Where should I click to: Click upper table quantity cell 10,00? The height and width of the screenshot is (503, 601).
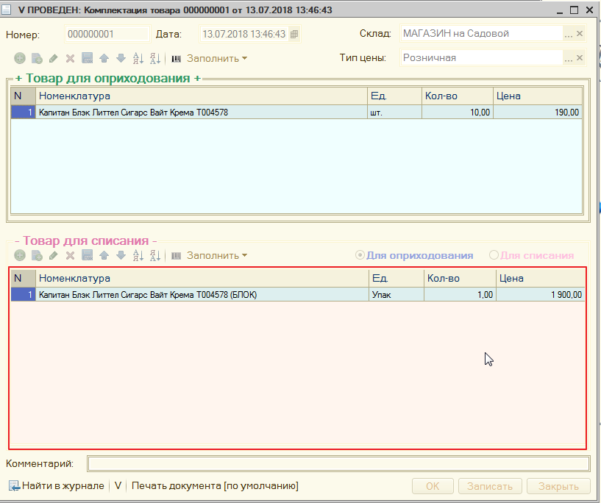tap(458, 113)
